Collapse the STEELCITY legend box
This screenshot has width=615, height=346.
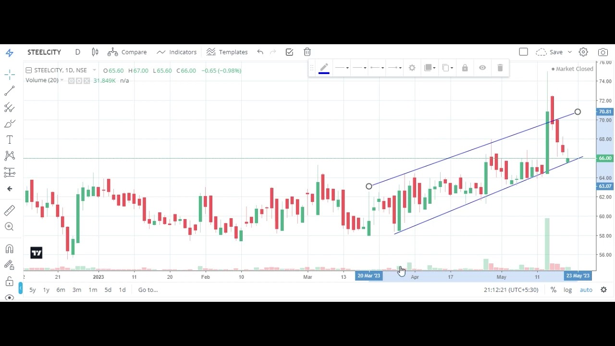click(29, 70)
